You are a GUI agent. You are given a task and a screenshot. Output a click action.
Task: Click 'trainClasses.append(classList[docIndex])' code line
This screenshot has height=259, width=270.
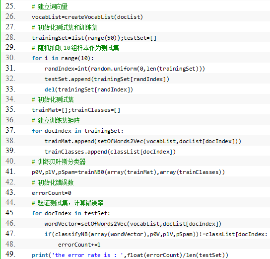(110, 152)
